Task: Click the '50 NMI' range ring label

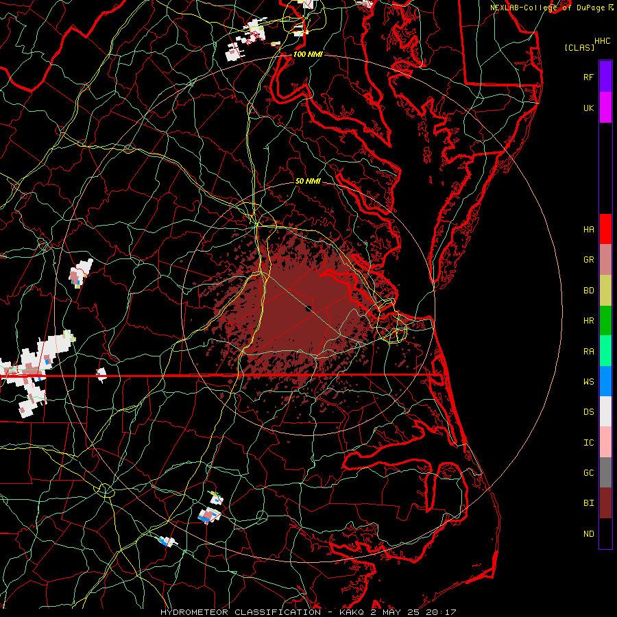Action: coord(308,181)
